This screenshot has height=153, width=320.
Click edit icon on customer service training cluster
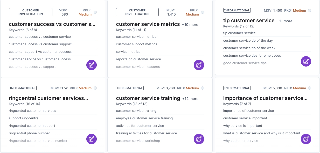coord(199,139)
